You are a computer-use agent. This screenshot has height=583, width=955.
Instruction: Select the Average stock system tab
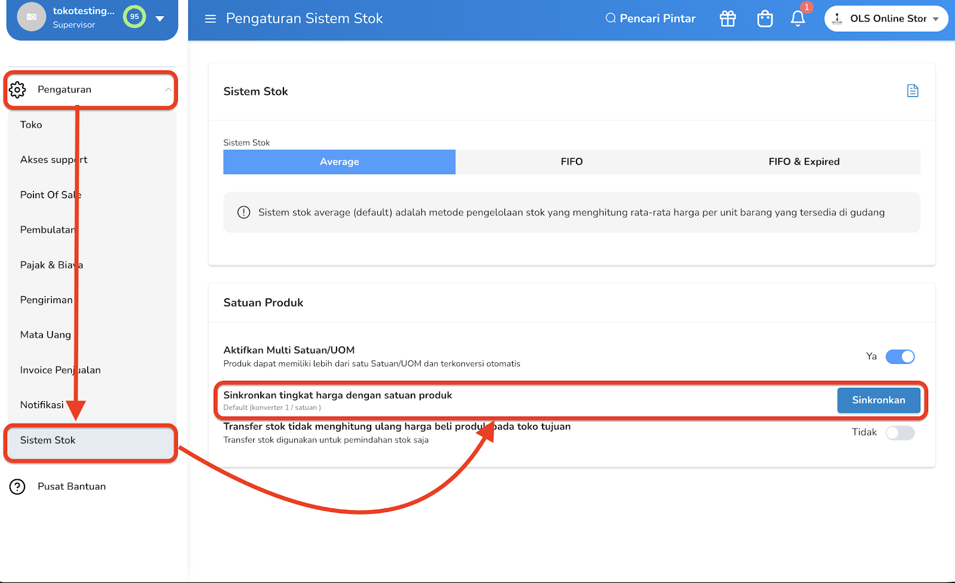pos(339,162)
